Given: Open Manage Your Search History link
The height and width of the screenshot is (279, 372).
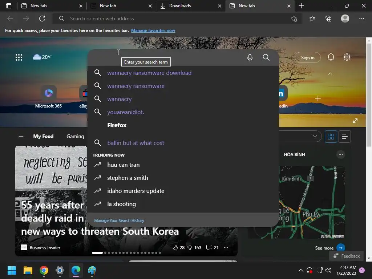Looking at the screenshot, I should click(119, 221).
